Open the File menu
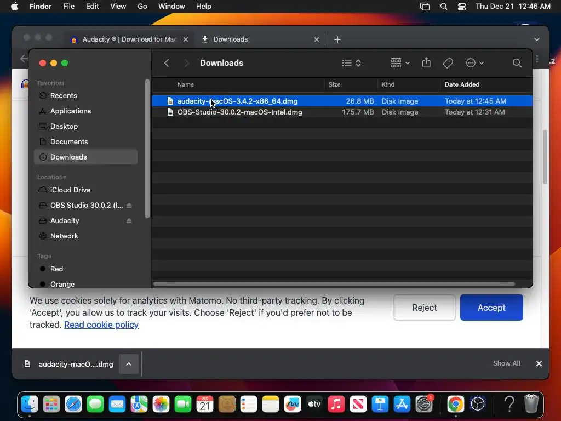Viewport: 561px width, 421px height. point(68,7)
